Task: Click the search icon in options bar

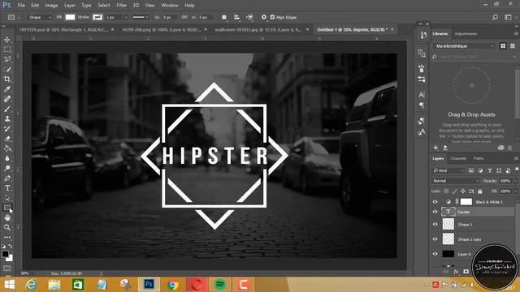Action: coord(495,17)
